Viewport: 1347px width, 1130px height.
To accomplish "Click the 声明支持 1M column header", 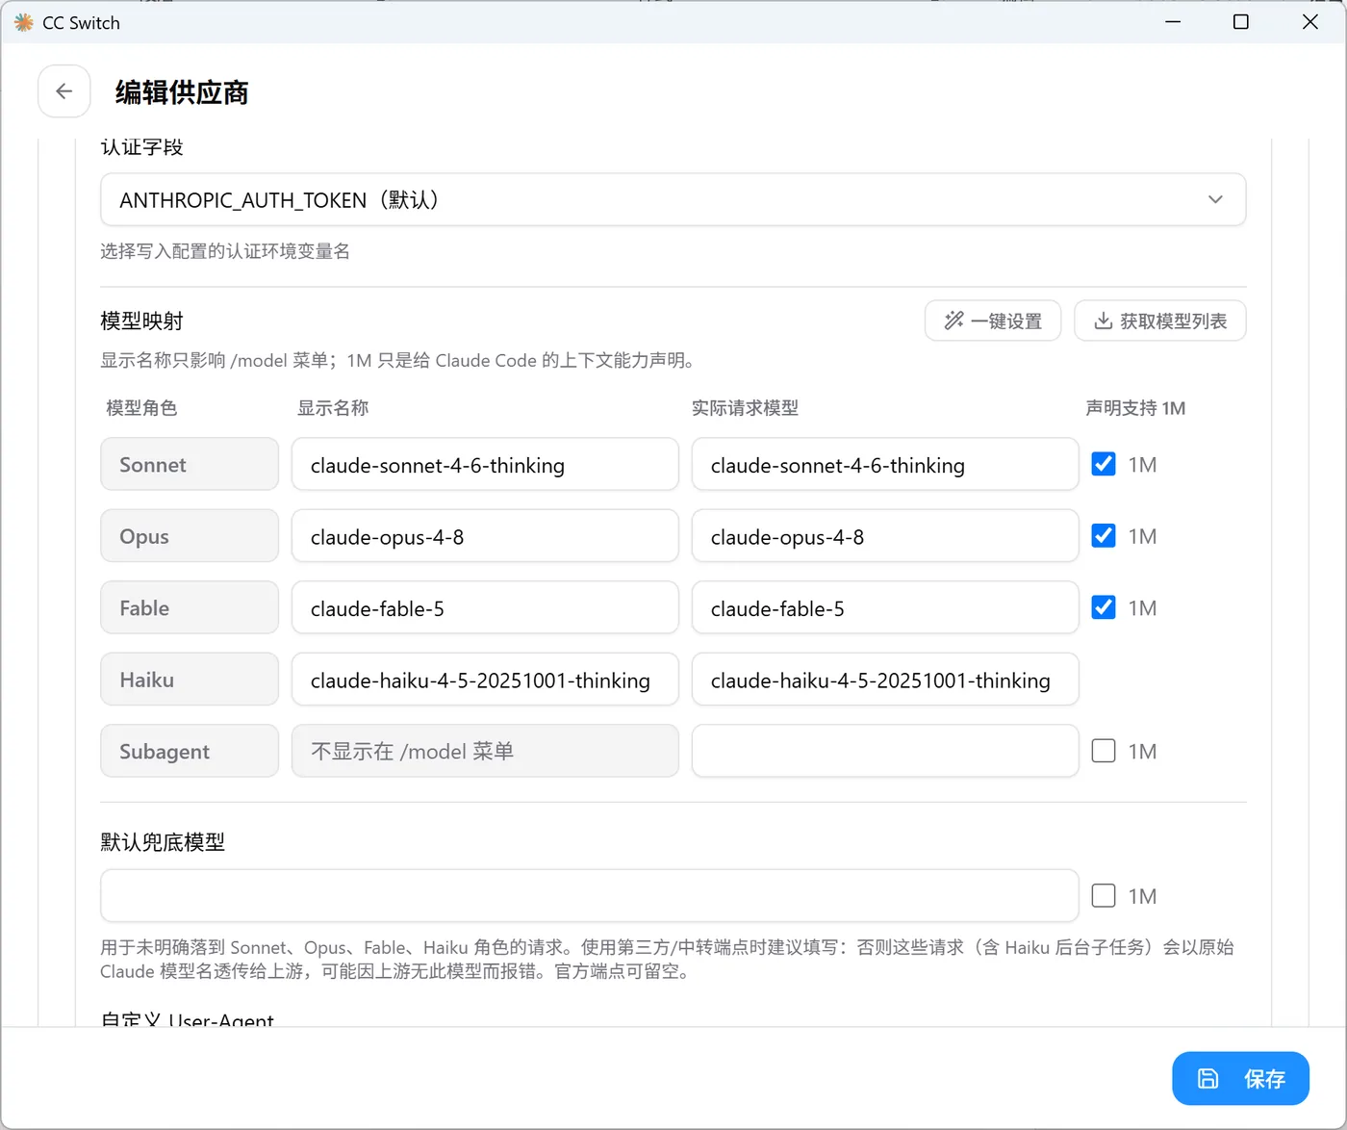I will click(x=1135, y=408).
